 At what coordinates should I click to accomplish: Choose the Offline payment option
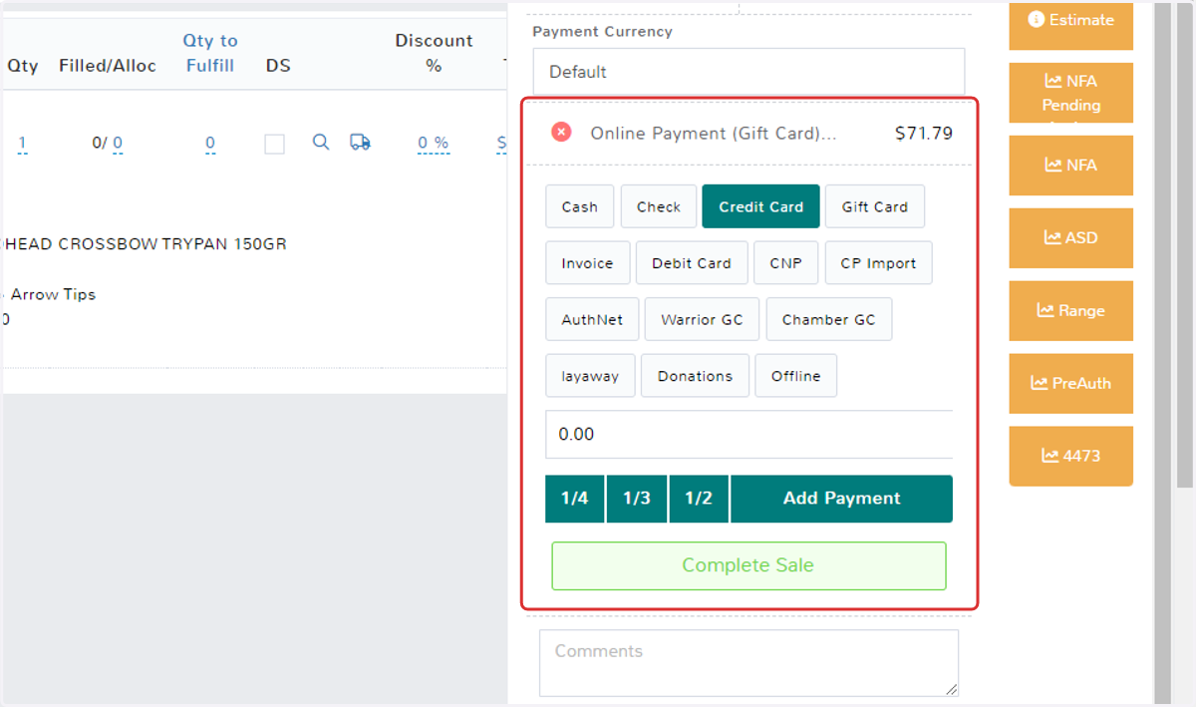coord(795,376)
